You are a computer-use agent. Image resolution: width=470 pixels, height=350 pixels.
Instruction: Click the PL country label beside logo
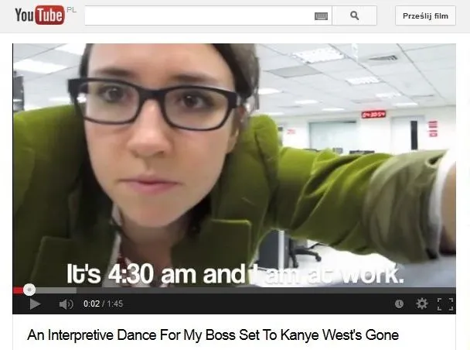pos(72,7)
